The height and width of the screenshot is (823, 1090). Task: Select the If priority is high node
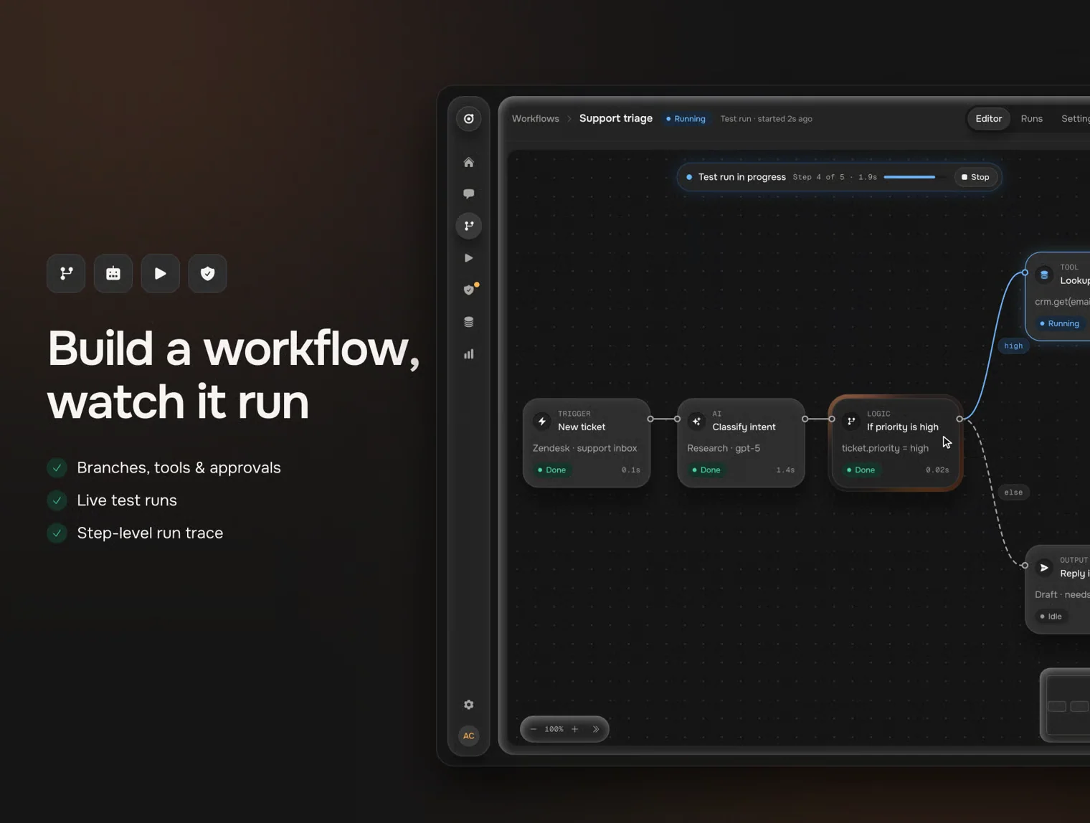click(x=896, y=443)
